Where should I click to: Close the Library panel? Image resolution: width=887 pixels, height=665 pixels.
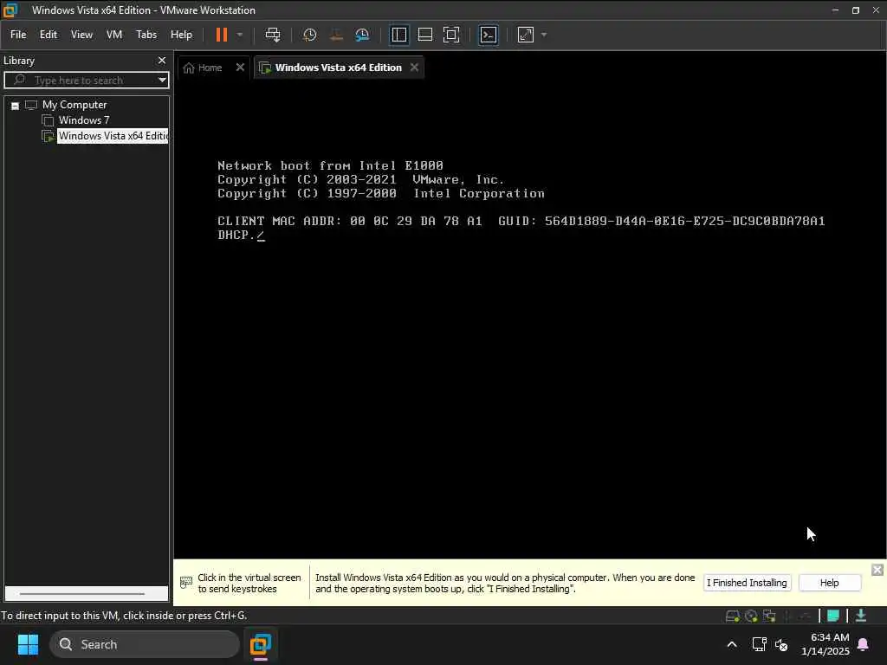tap(162, 60)
